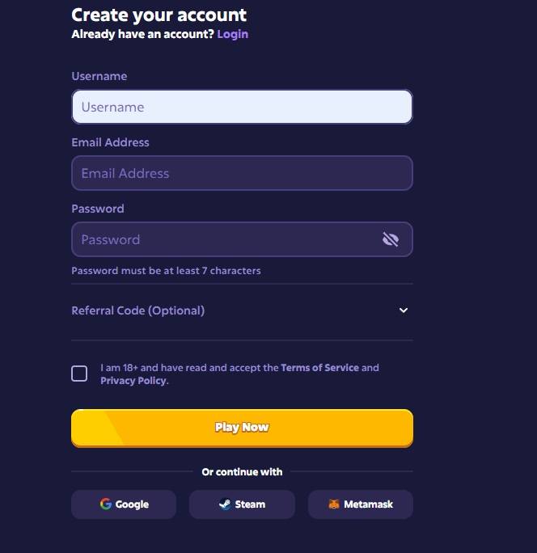Continue with the Metamask button text
Image resolution: width=537 pixels, height=553 pixels.
368,504
